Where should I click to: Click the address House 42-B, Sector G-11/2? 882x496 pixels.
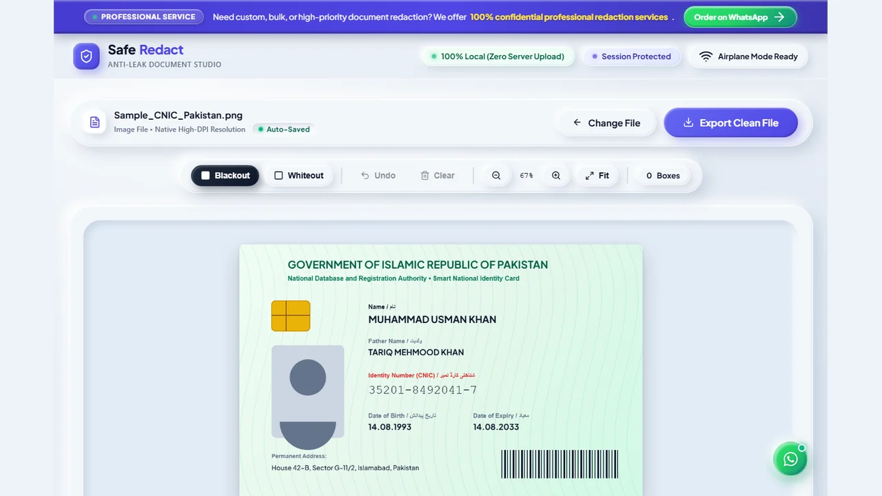point(345,468)
